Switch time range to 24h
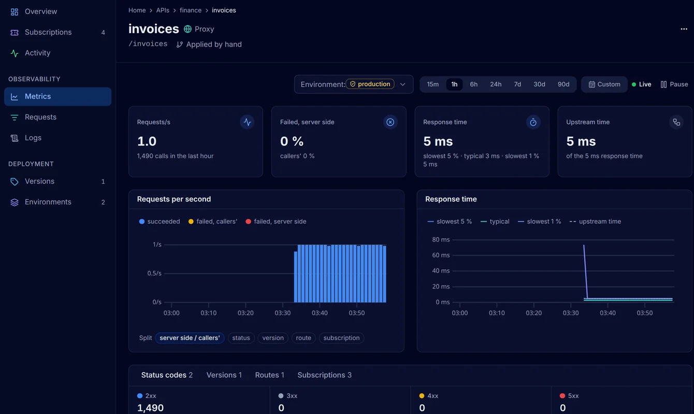The width and height of the screenshot is (694, 414). 496,84
